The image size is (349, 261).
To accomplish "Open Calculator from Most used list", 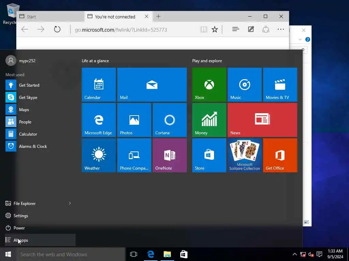I will click(x=40, y=134).
